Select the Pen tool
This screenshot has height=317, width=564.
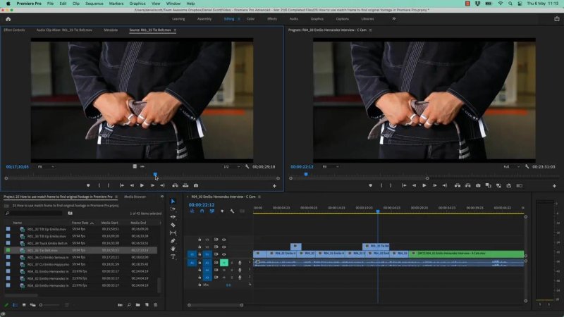[173, 241]
